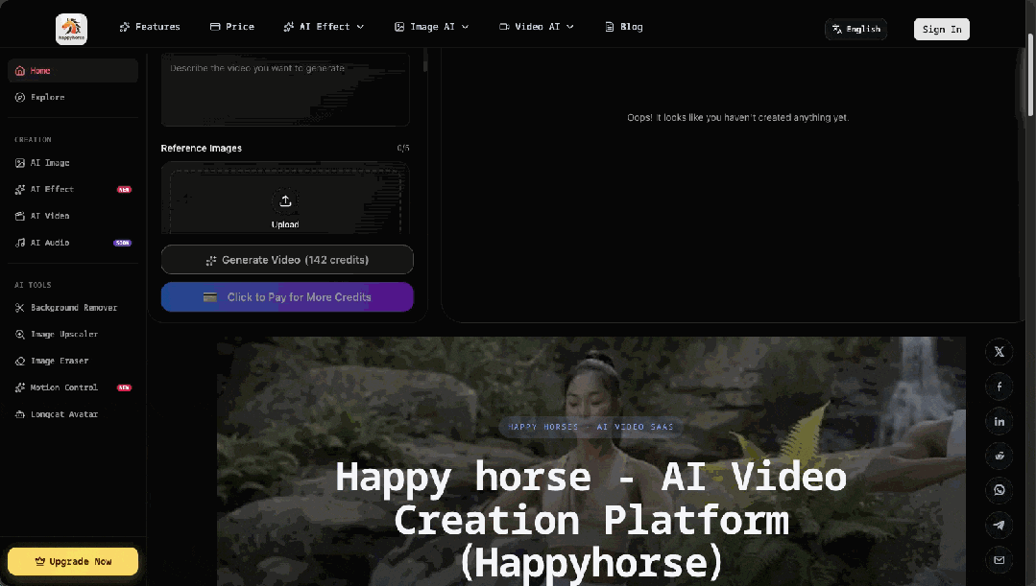Screen dimensions: 1036x586
Task: Expand the Video AI dropdown menu
Action: point(536,27)
